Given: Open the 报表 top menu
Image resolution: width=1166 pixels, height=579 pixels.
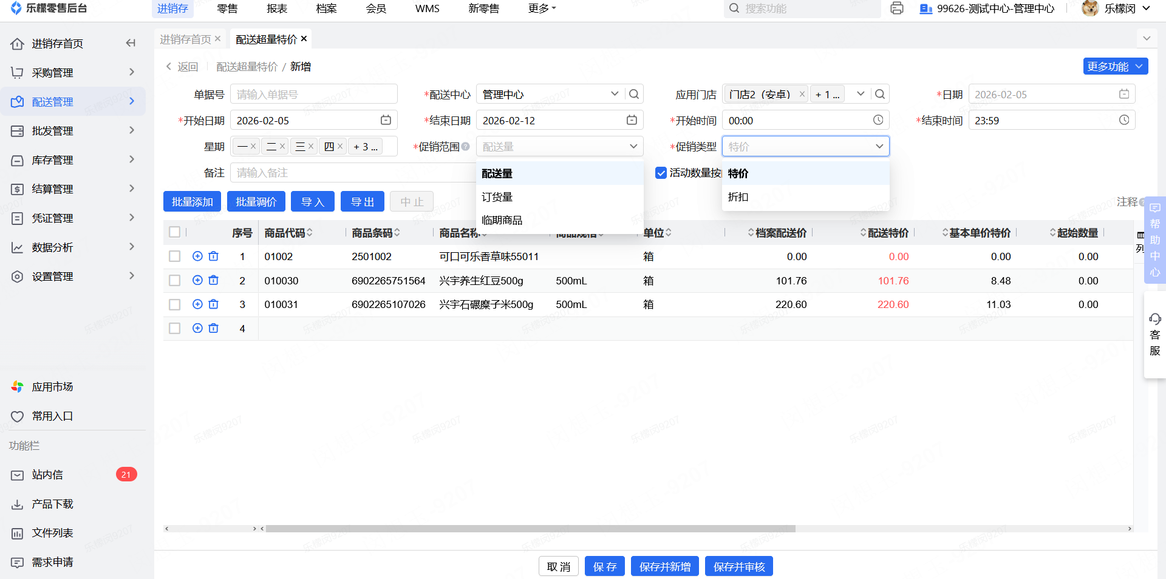Looking at the screenshot, I should [277, 8].
